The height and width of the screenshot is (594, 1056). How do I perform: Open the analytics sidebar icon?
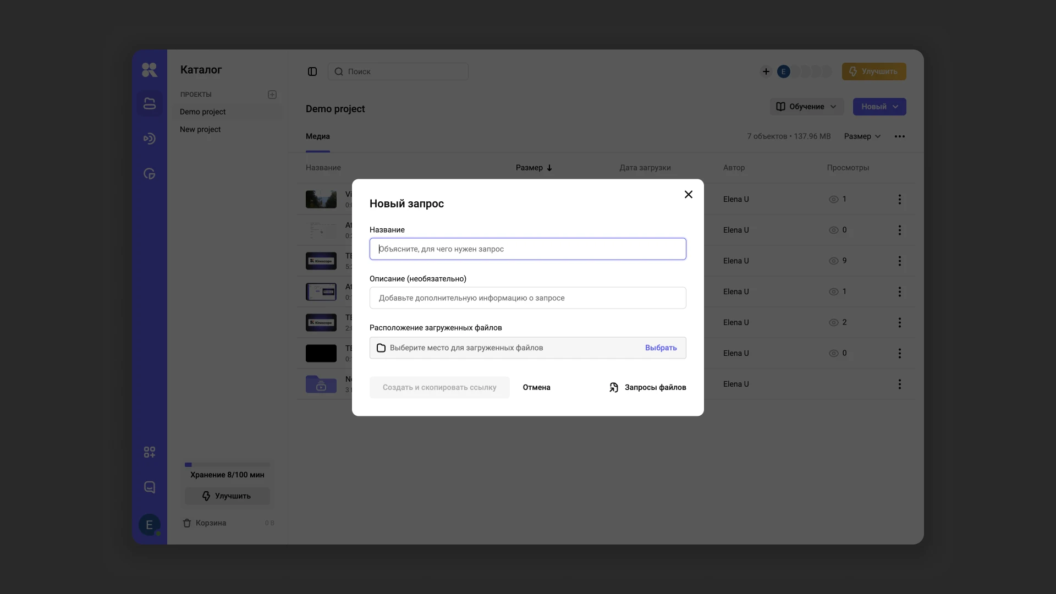coord(149,174)
